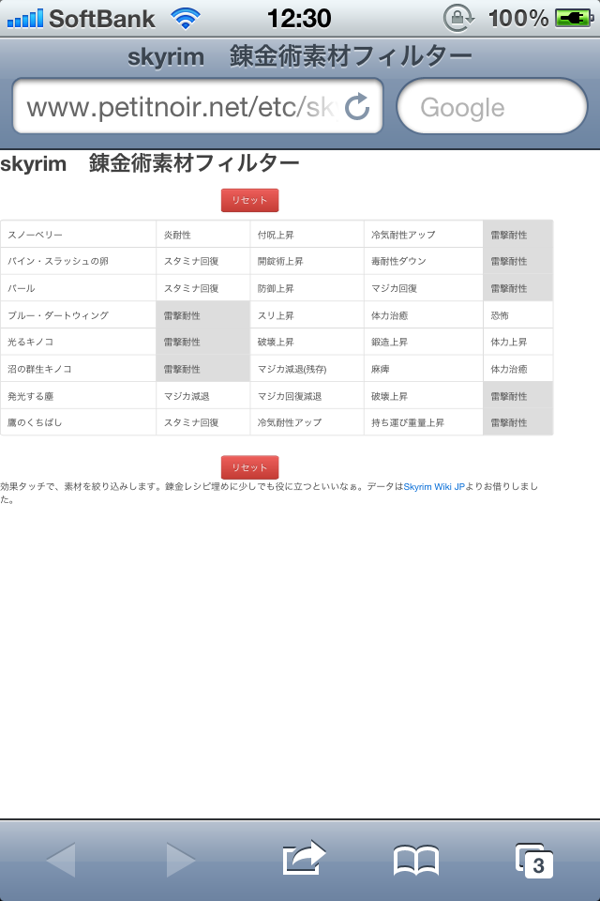Viewport: 600px width, 901px height.
Task: Go forward with the right arrow icon
Action: click(x=181, y=860)
